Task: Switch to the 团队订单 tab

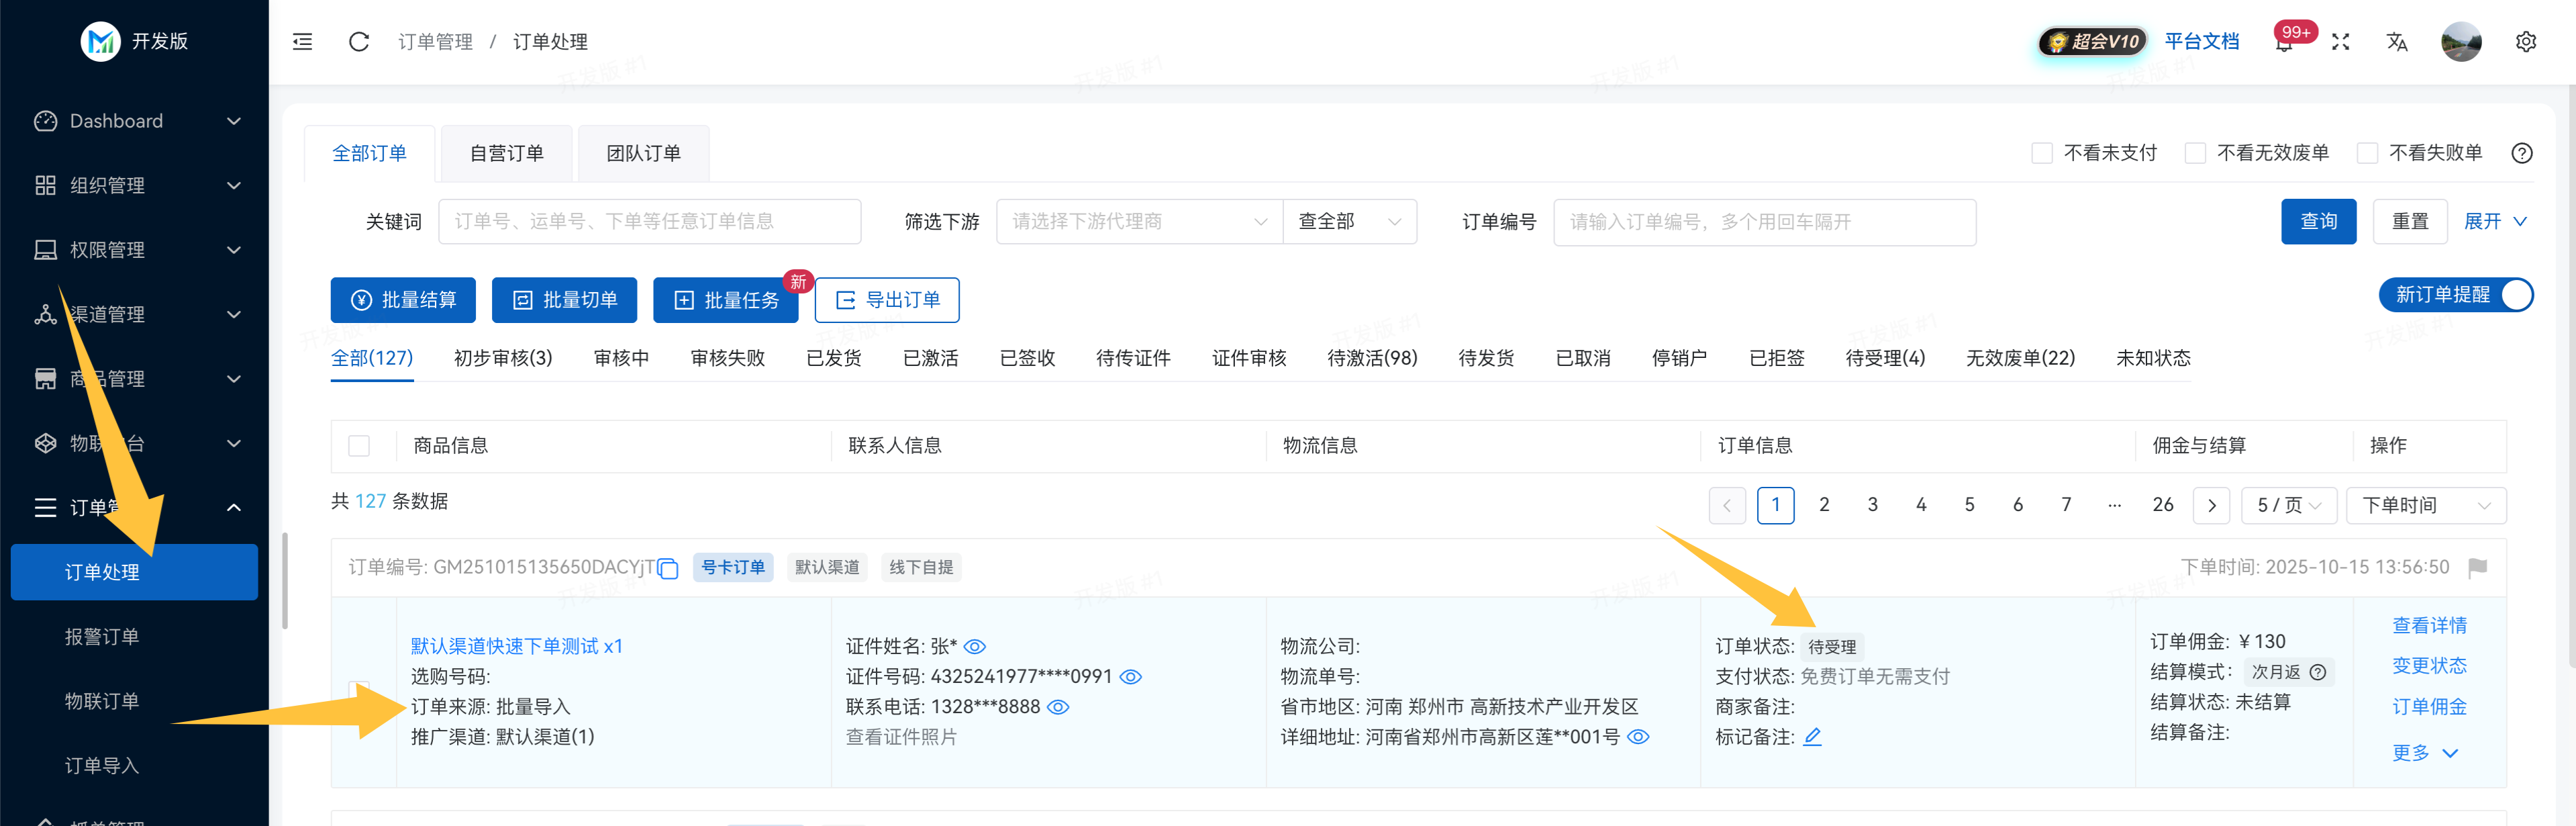Action: pyautogui.click(x=643, y=153)
